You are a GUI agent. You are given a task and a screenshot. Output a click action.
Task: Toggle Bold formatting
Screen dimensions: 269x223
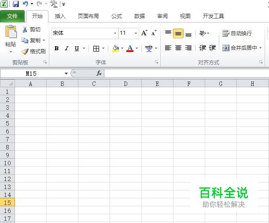click(x=56, y=48)
